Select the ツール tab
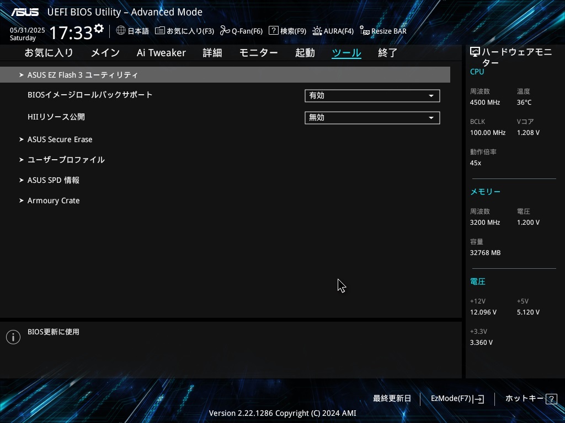The width and height of the screenshot is (565, 423). click(347, 53)
